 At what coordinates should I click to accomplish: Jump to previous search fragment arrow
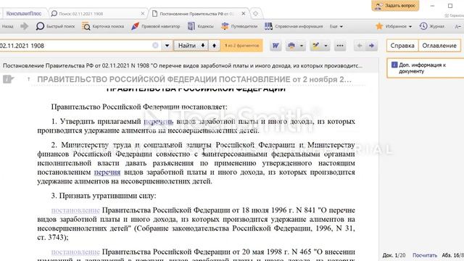click(x=215, y=46)
